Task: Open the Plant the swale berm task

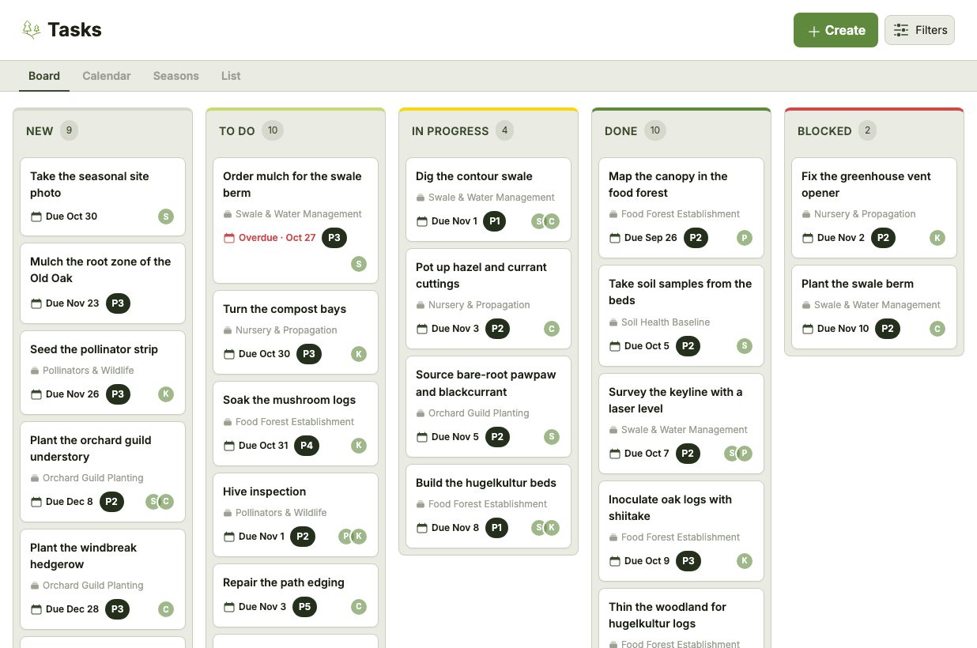Action: 874,307
